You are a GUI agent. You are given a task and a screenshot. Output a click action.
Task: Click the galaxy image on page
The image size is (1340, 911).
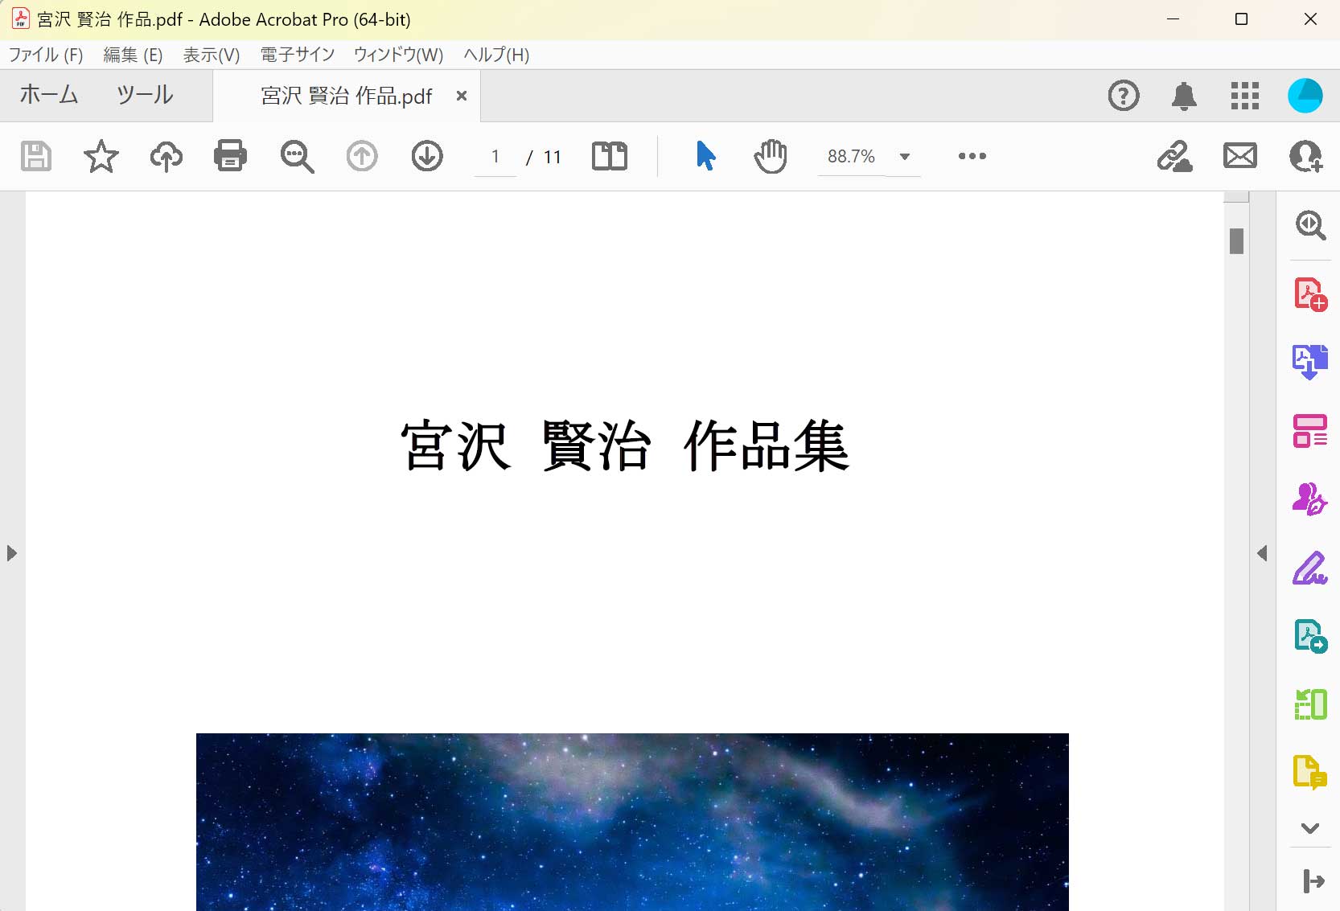point(632,822)
